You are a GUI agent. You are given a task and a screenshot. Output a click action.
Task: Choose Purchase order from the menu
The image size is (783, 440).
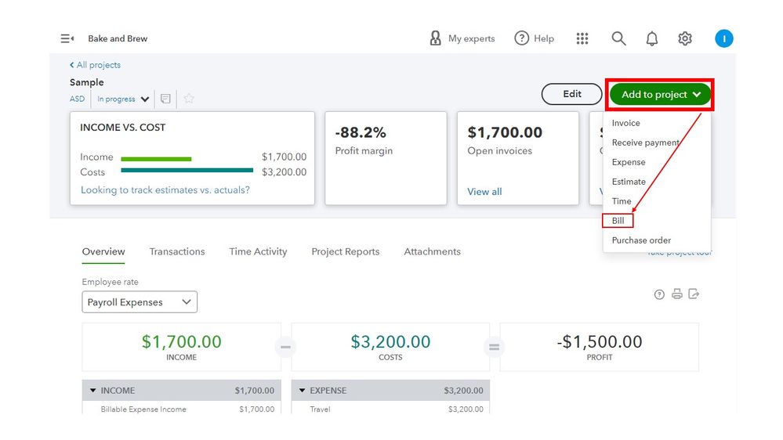[641, 240]
